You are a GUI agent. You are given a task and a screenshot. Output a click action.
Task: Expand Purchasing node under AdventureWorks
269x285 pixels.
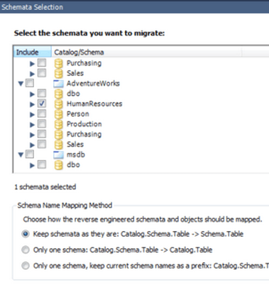pos(32,135)
